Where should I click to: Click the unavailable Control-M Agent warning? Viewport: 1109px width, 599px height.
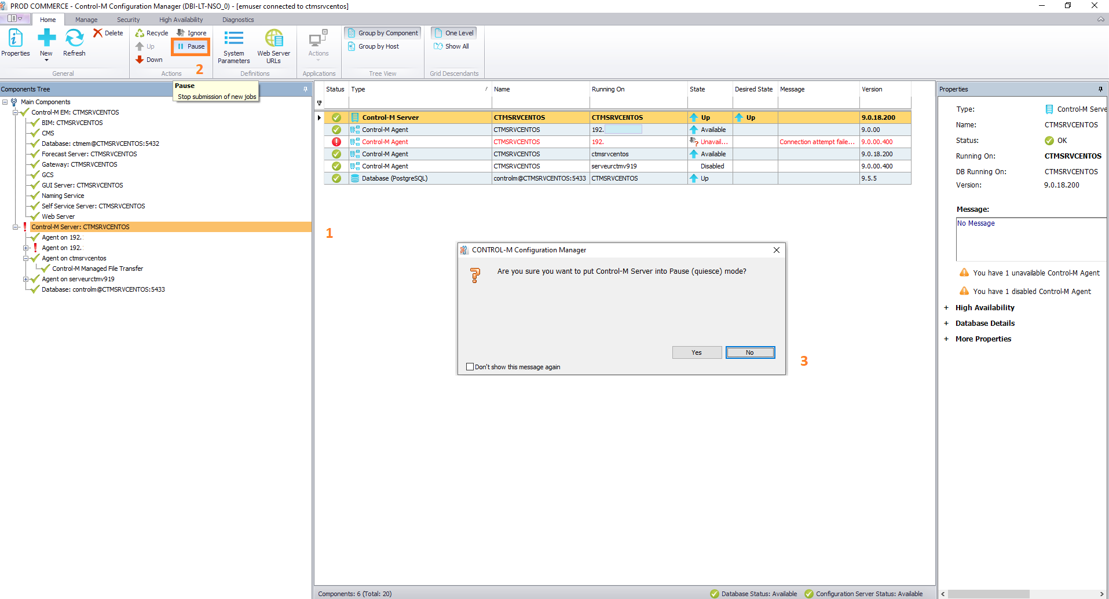[1030, 273]
